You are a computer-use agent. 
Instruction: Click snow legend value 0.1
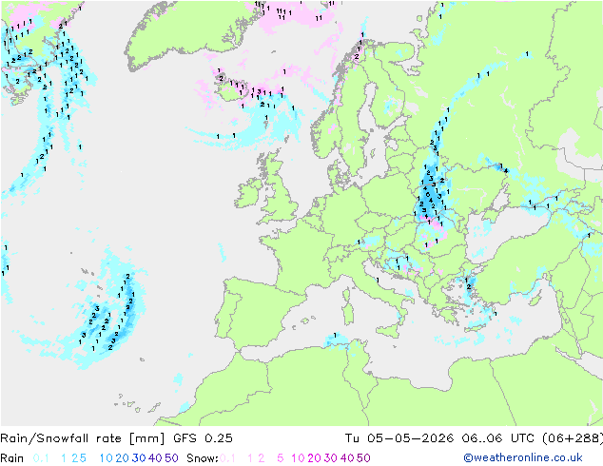pyautogui.click(x=227, y=458)
